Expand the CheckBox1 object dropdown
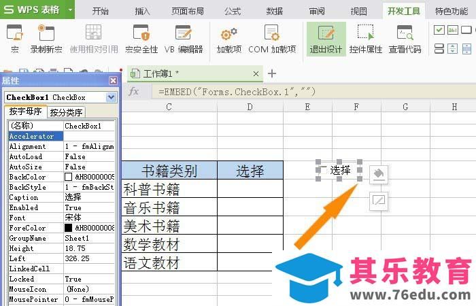 pyautogui.click(x=111, y=97)
